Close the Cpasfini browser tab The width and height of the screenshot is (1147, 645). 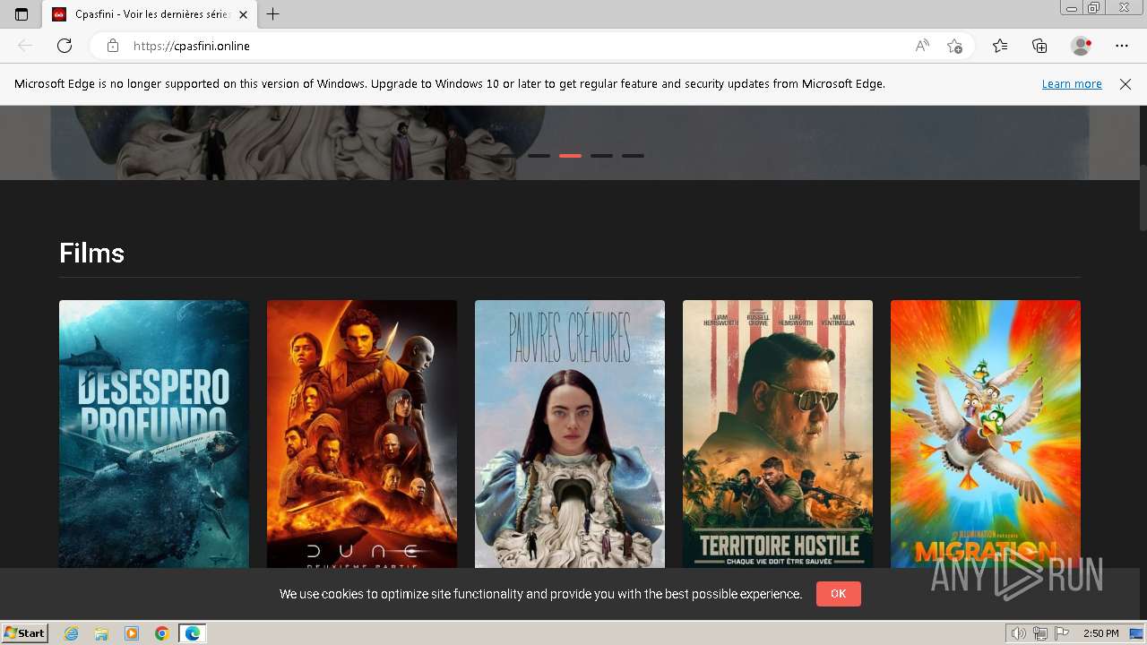click(x=243, y=14)
